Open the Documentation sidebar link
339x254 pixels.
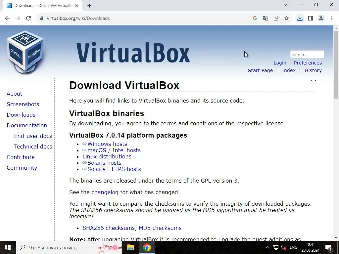click(27, 125)
